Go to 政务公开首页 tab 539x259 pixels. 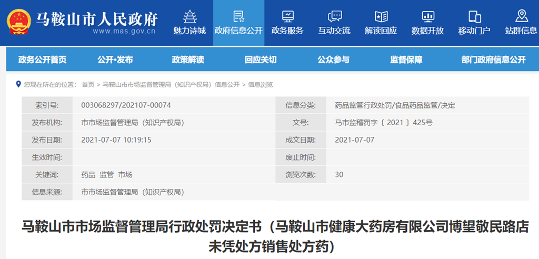point(42,60)
